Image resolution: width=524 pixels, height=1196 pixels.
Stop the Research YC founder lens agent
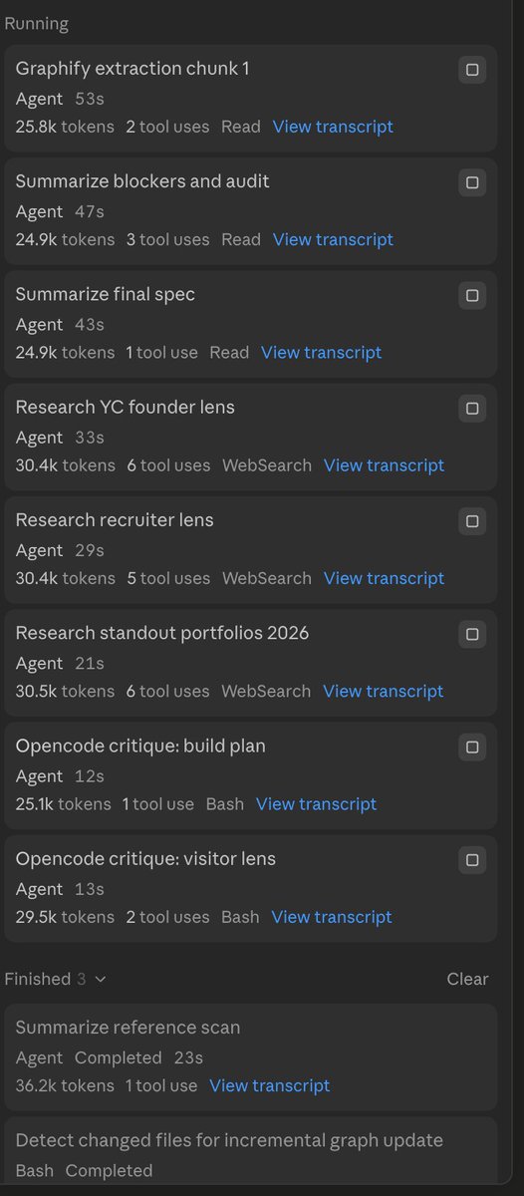[472, 408]
